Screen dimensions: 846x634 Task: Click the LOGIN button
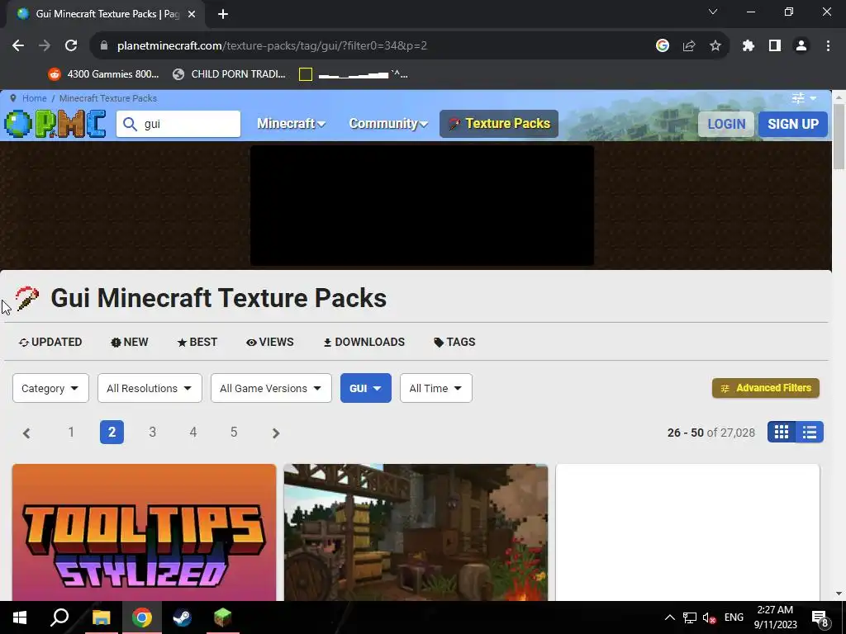[726, 124]
